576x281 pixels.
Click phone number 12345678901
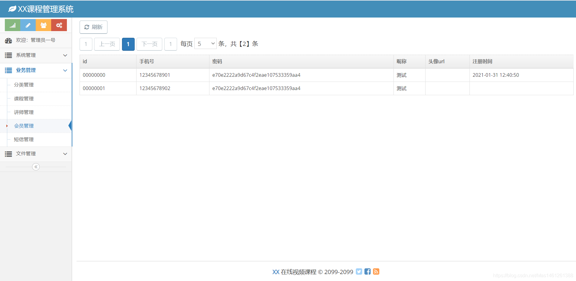(155, 75)
